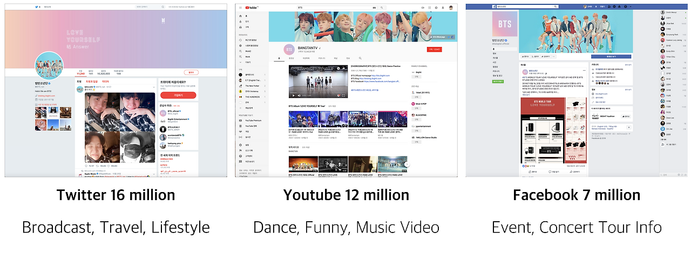Open the 16,920,603 followers stat on Twitter
This screenshot has width=691, height=253.
click(x=104, y=72)
